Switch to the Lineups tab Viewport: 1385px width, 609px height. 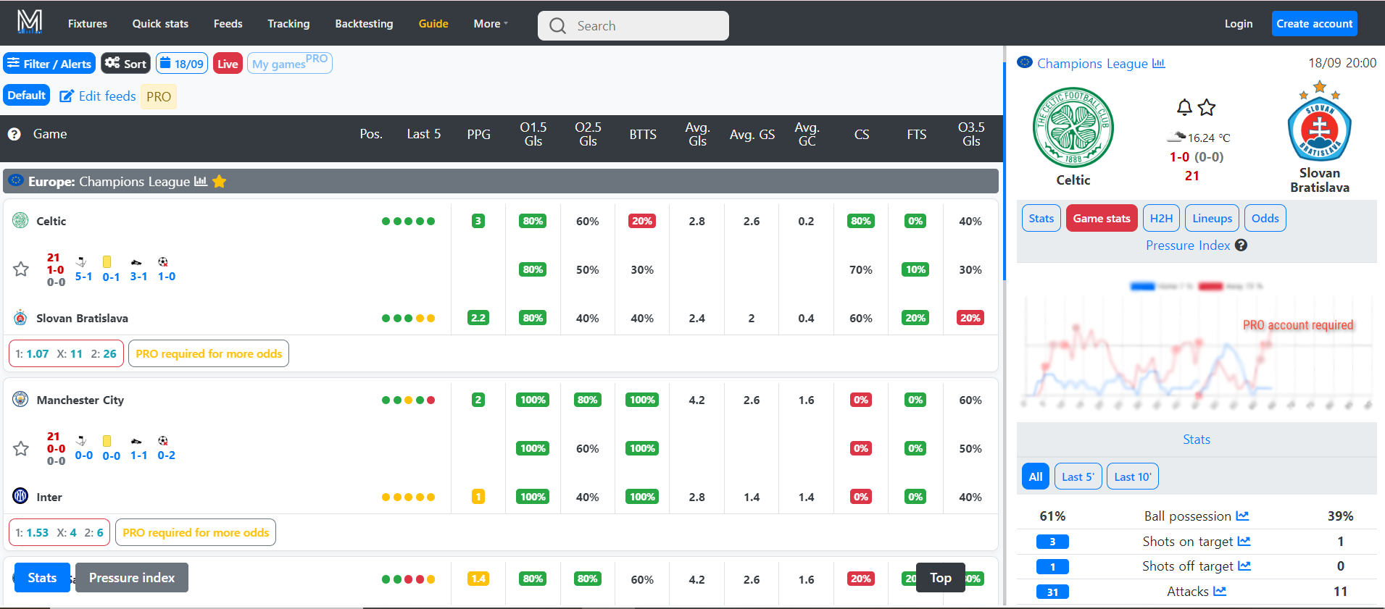[1212, 218]
